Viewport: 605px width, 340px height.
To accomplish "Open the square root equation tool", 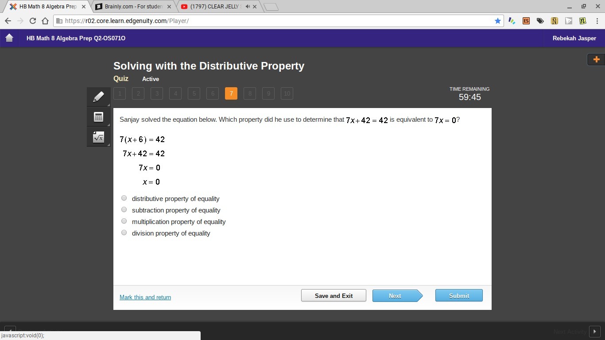I will click(x=98, y=137).
